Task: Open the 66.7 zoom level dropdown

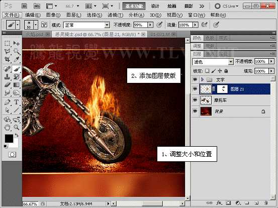Action: point(77,6)
